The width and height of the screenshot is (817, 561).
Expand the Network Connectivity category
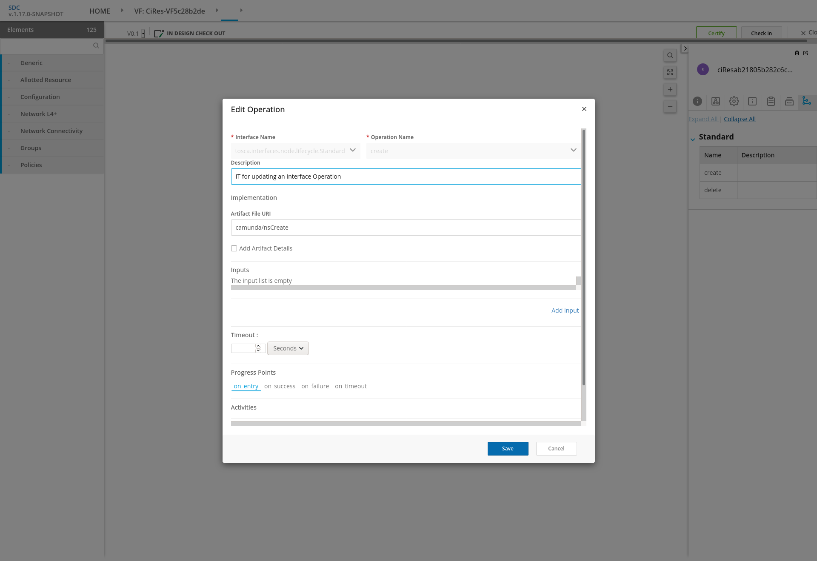(x=52, y=131)
